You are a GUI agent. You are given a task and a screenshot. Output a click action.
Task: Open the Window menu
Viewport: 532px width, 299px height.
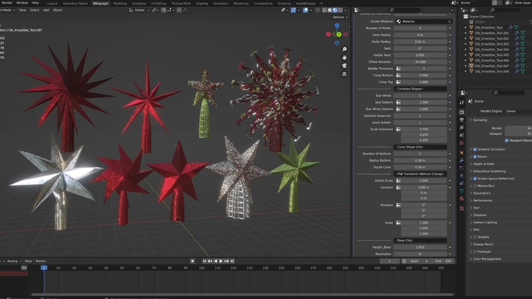coord(22,3)
